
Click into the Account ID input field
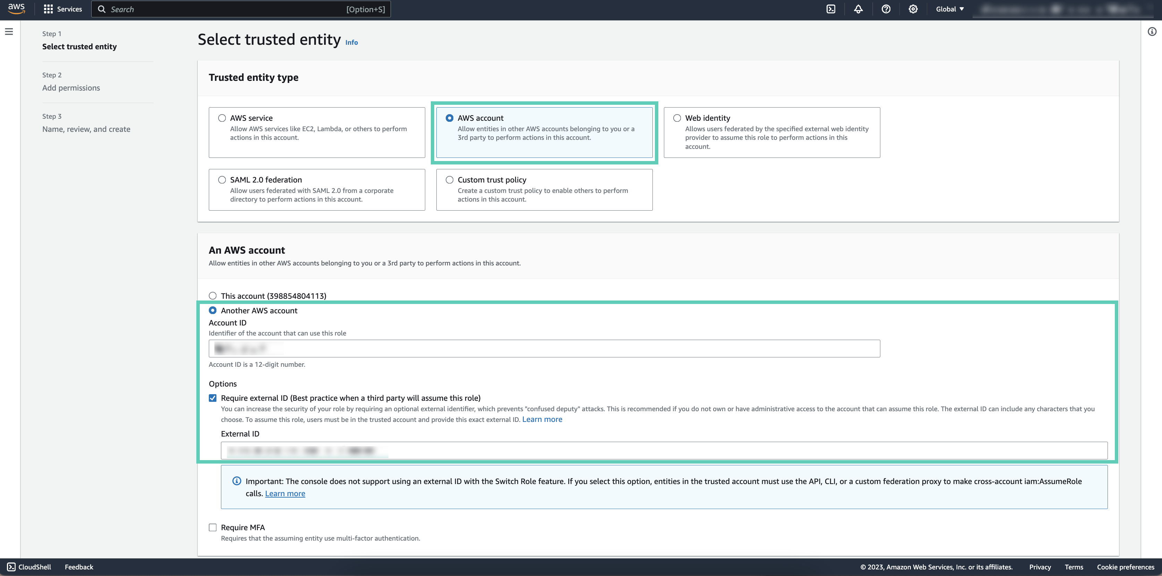[x=544, y=348]
